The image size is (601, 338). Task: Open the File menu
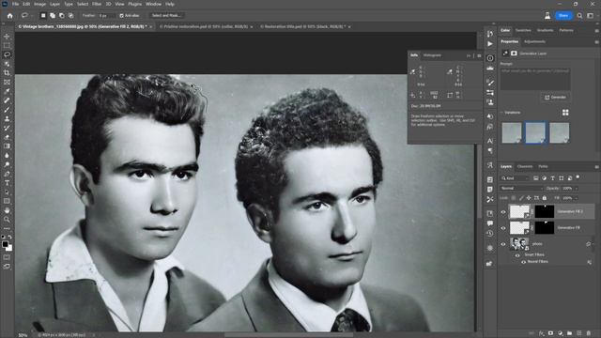pyautogui.click(x=15, y=4)
